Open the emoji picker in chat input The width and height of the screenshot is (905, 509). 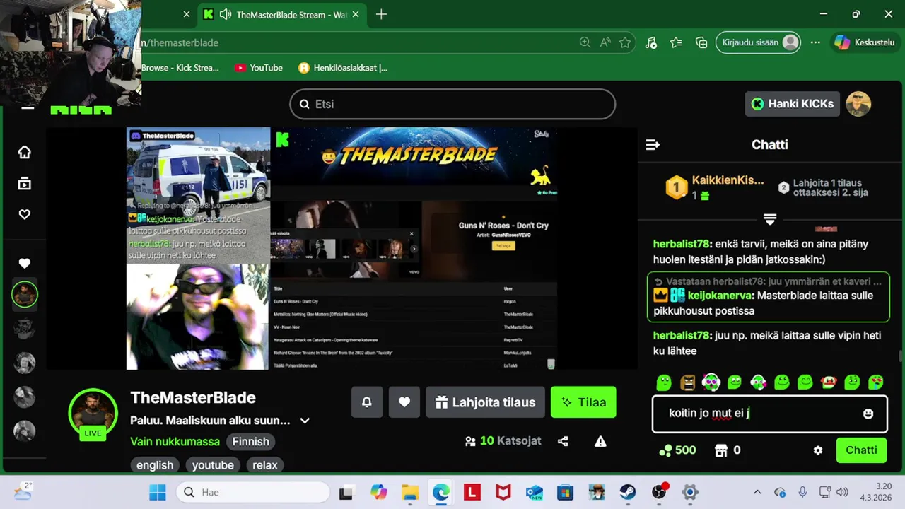pyautogui.click(x=868, y=414)
